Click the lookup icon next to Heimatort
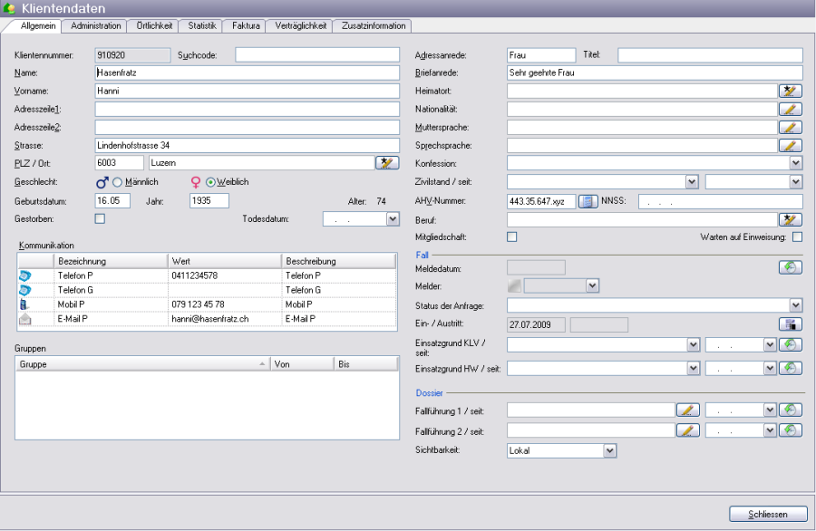816x531 pixels. coord(791,91)
